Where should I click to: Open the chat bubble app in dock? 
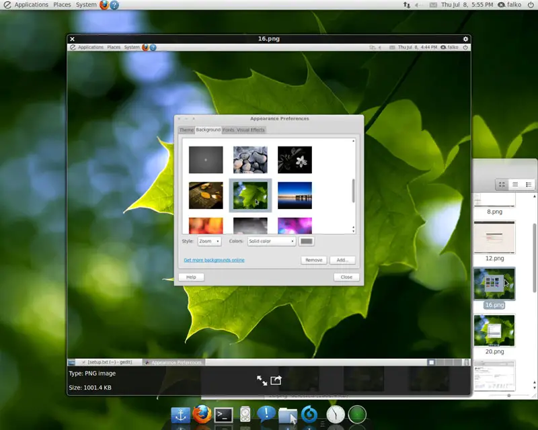(x=266, y=414)
